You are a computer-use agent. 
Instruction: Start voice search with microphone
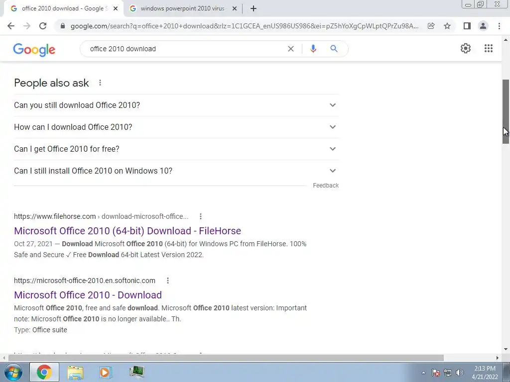pos(313,49)
